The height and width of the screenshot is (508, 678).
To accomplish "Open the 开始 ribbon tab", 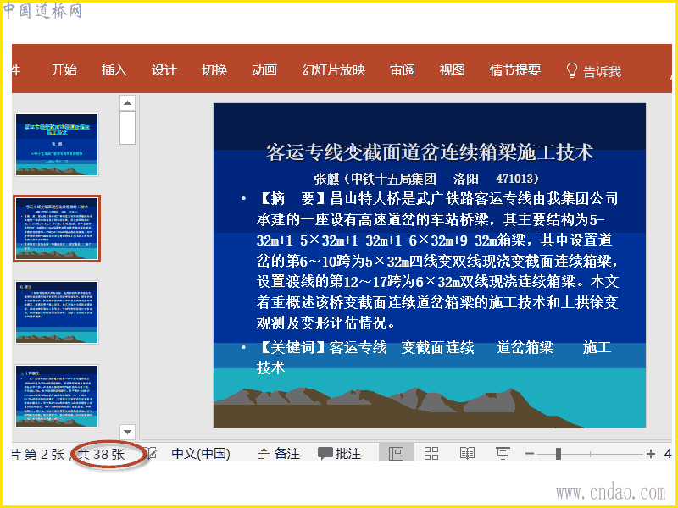I will 64,70.
